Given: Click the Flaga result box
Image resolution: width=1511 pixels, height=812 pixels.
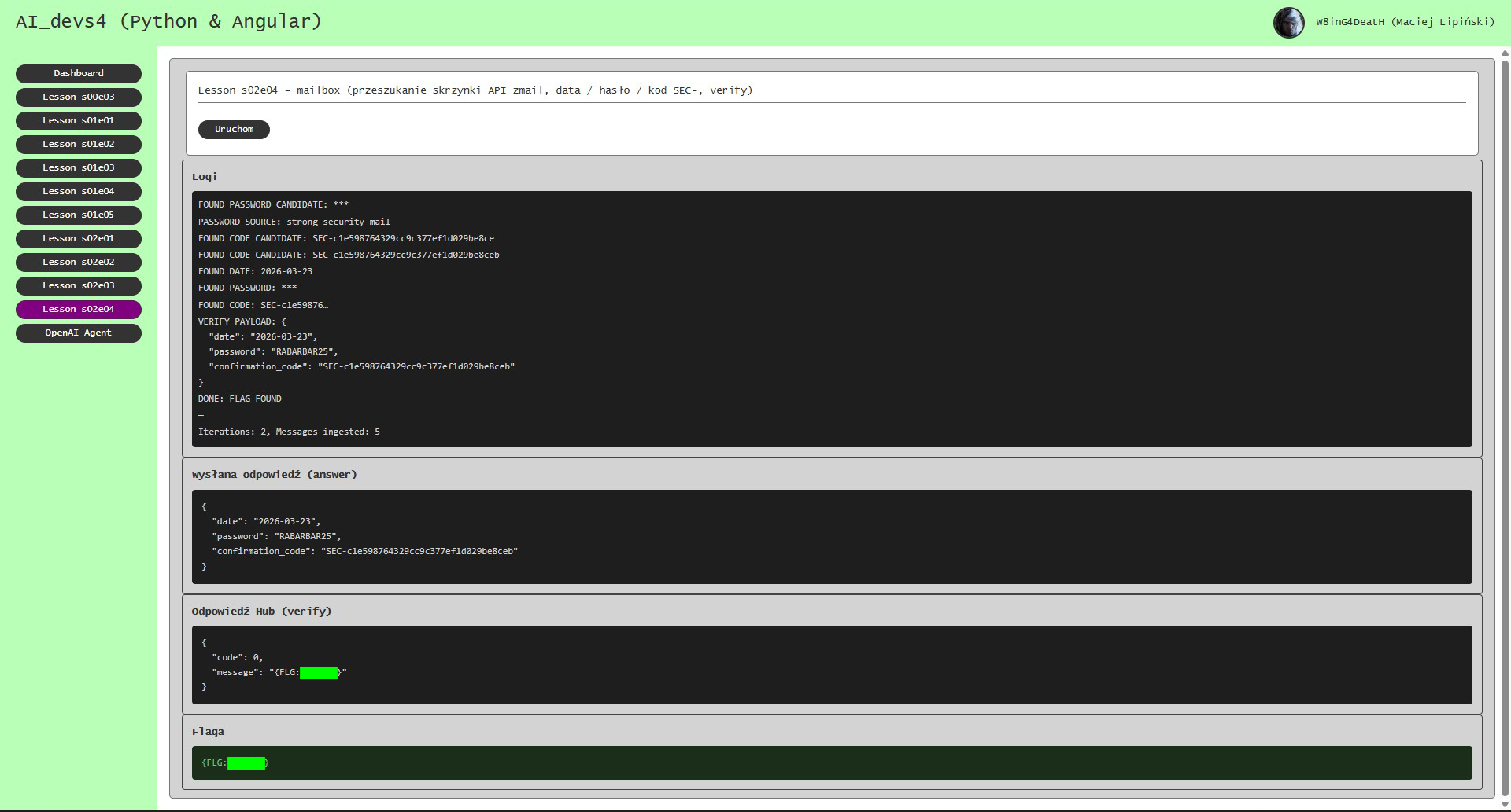Looking at the screenshot, I should click(x=831, y=762).
